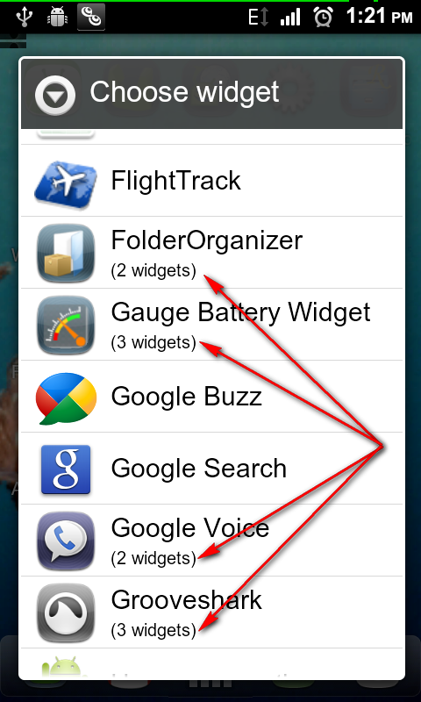Tap the Google Voice phone icon

coord(66,541)
